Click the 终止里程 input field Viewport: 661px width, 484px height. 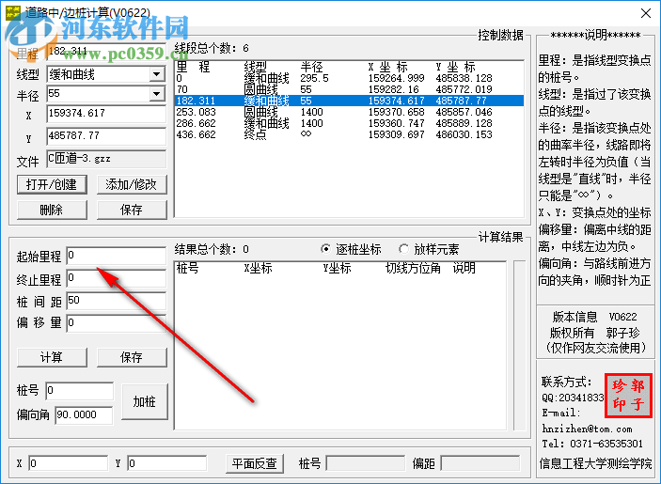(117, 278)
